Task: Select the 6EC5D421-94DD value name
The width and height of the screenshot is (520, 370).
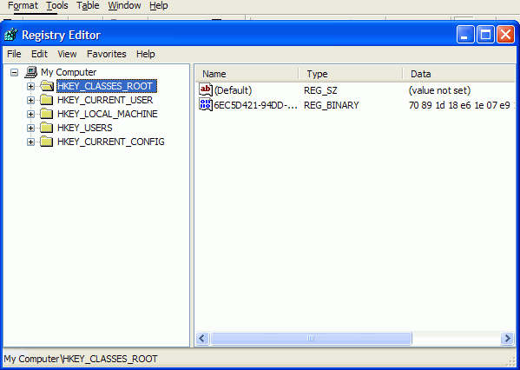Action: tap(255, 105)
